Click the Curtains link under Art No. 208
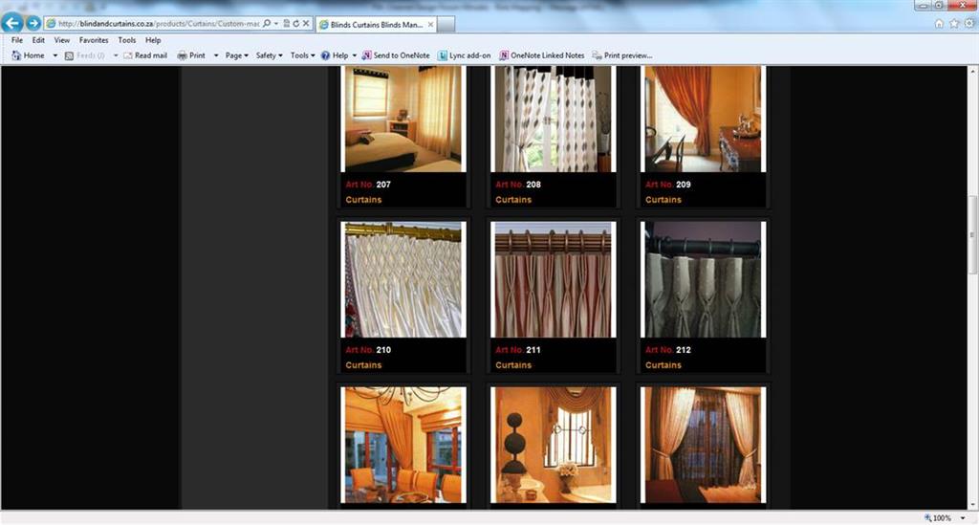 click(x=513, y=200)
